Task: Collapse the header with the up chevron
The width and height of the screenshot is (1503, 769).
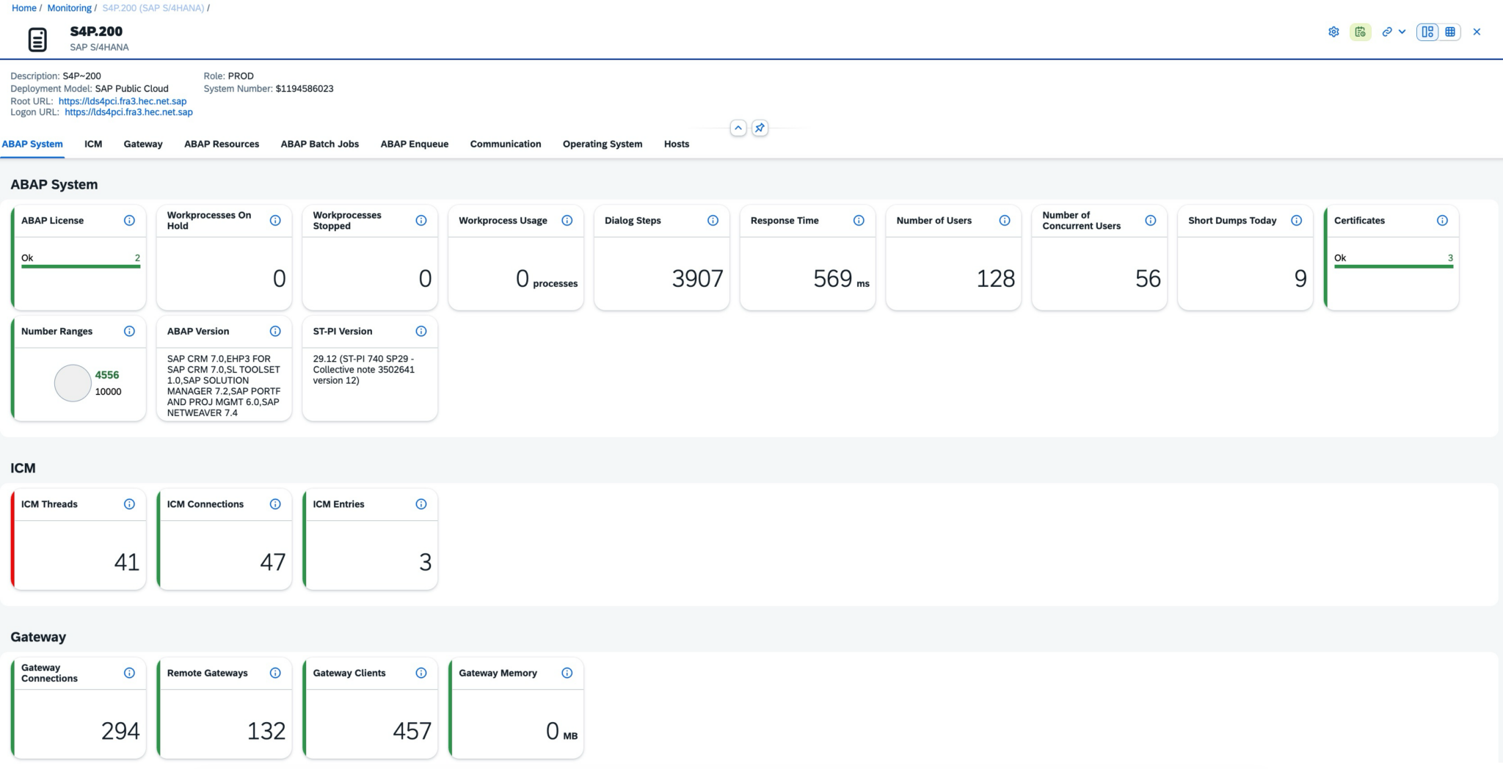Action: [x=738, y=128]
